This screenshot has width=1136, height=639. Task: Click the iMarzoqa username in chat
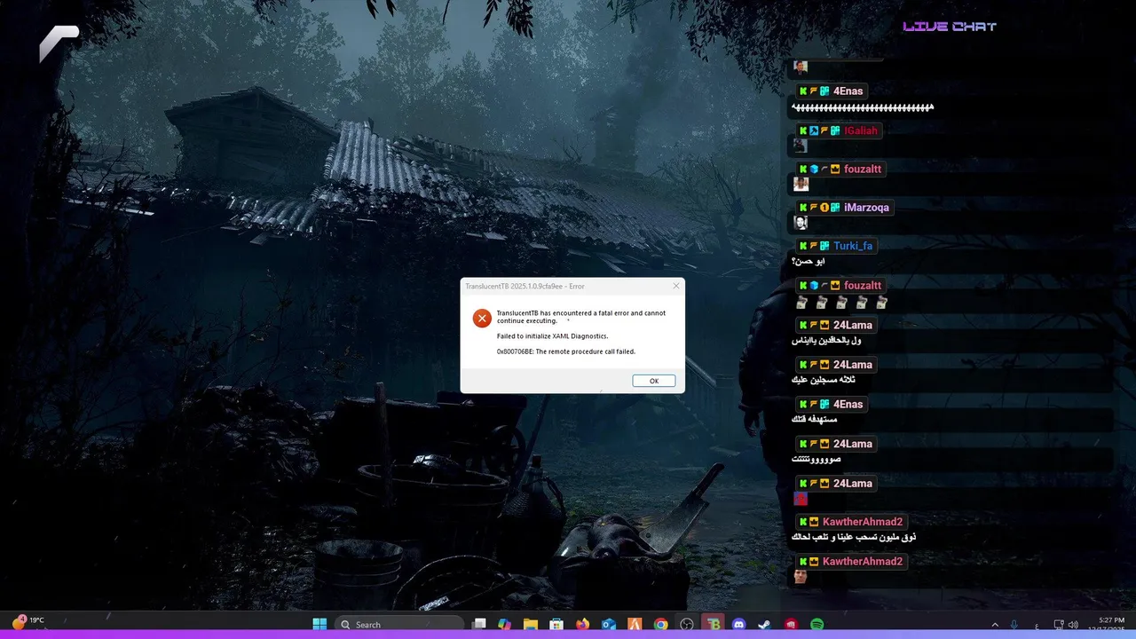(x=866, y=208)
